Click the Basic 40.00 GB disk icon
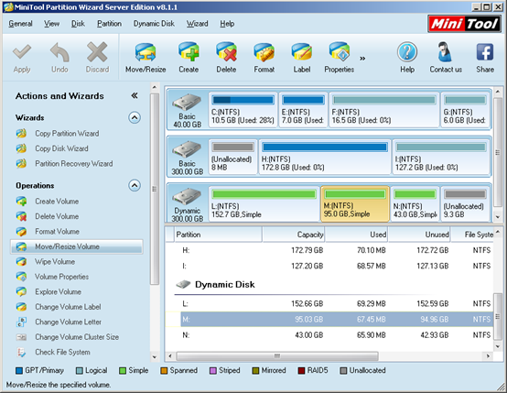Image resolution: width=507 pixels, height=393 pixels. click(187, 103)
